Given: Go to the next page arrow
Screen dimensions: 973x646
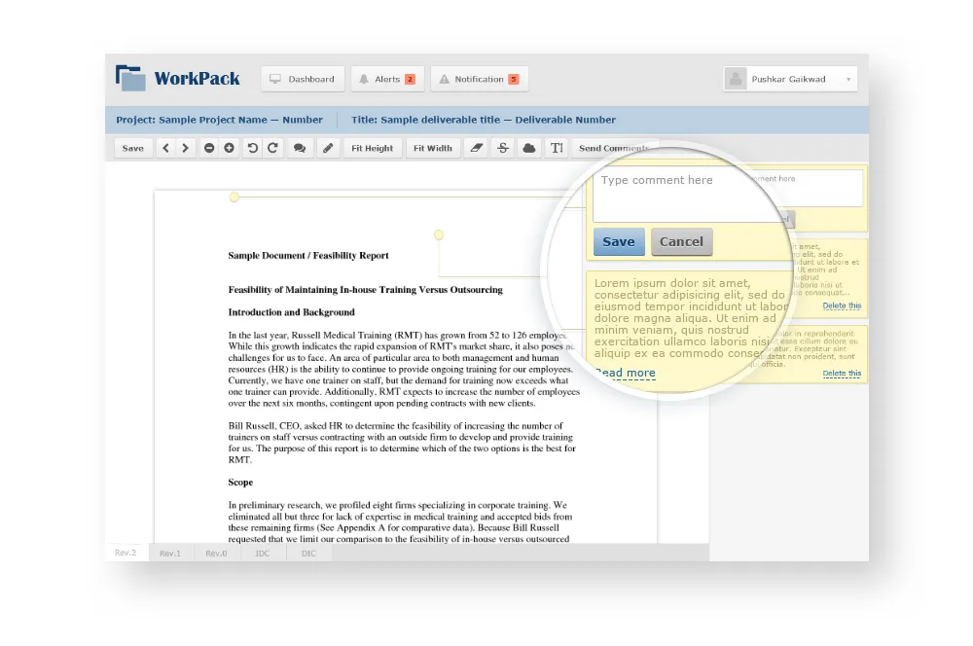Looking at the screenshot, I should coord(185,148).
